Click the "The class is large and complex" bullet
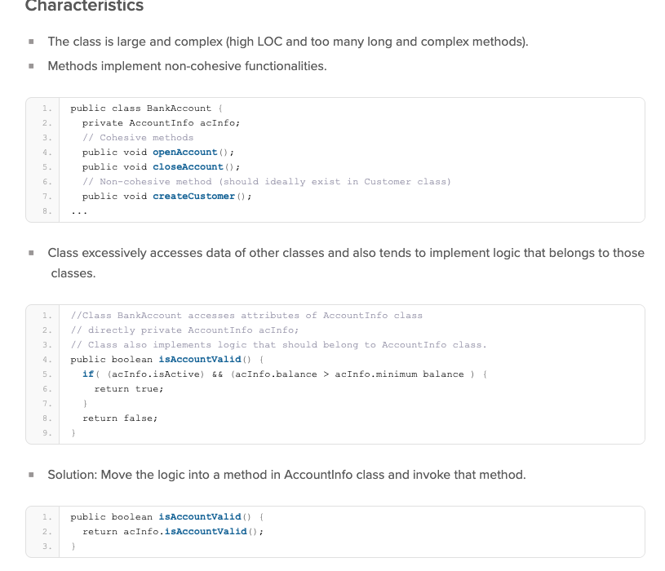 (x=287, y=42)
